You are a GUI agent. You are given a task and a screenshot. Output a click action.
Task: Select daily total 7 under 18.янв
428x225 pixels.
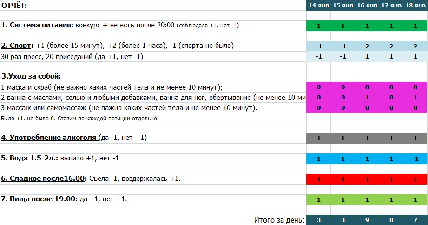pos(415,220)
